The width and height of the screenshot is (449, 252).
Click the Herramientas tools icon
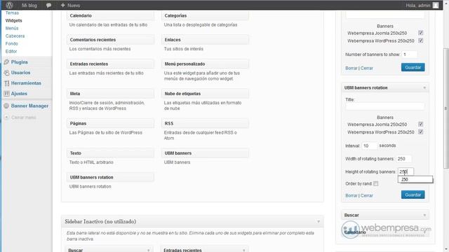[6, 83]
